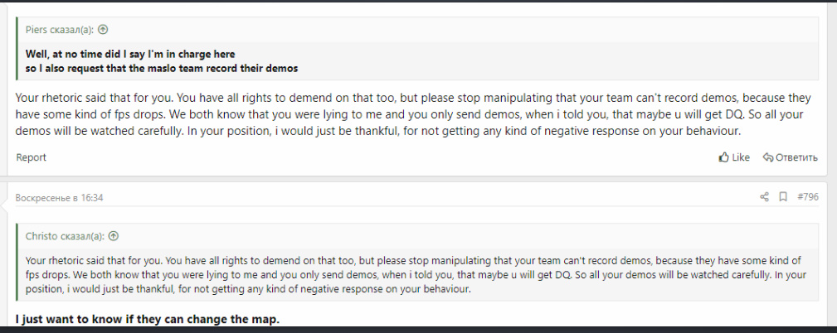
Task: Click the bold text 'I just want to know if they can change the map.'
Action: pyautogui.click(x=148, y=319)
